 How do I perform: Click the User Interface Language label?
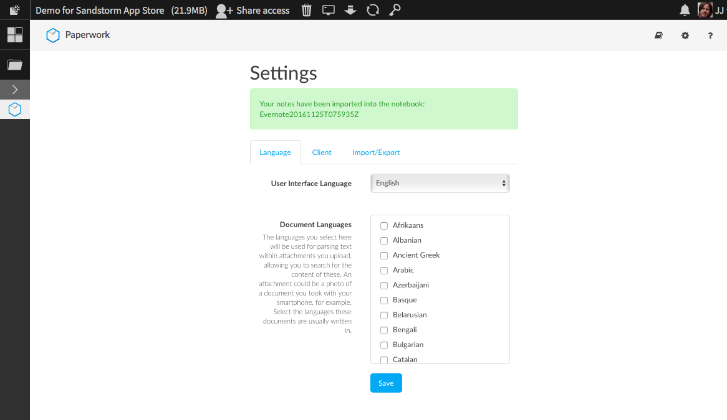[311, 183]
